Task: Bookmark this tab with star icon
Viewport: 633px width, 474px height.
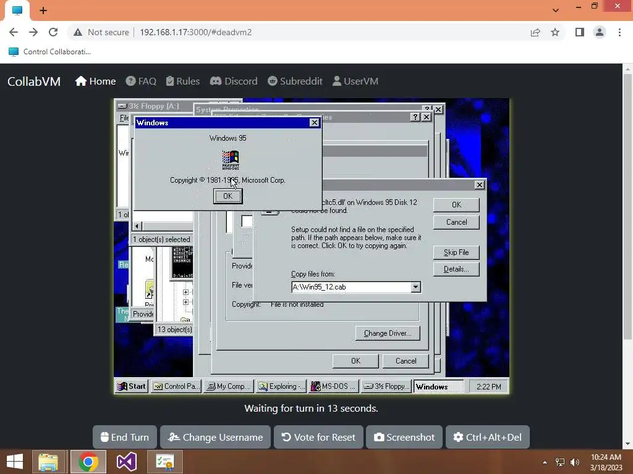Action: pos(555,32)
